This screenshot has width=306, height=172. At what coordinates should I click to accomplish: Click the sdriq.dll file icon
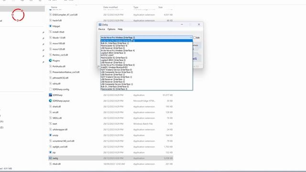tap(50, 84)
